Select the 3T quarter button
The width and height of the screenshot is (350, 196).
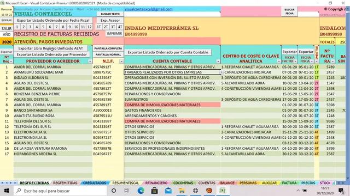(113, 27)
